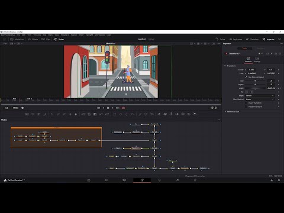Click the Center Y value field
This screenshot has height=213, width=284.
tap(271, 70)
